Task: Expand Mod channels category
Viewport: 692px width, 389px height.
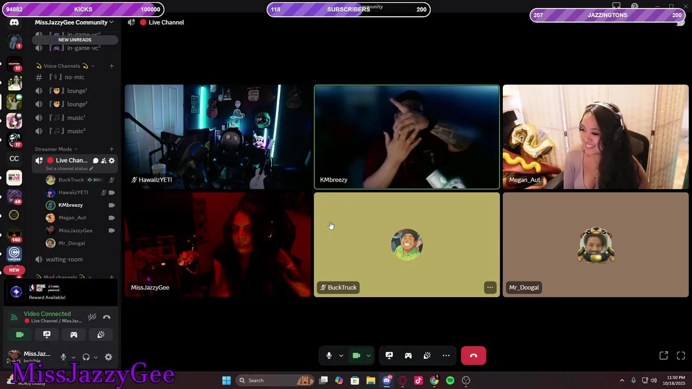Action: pos(63,277)
